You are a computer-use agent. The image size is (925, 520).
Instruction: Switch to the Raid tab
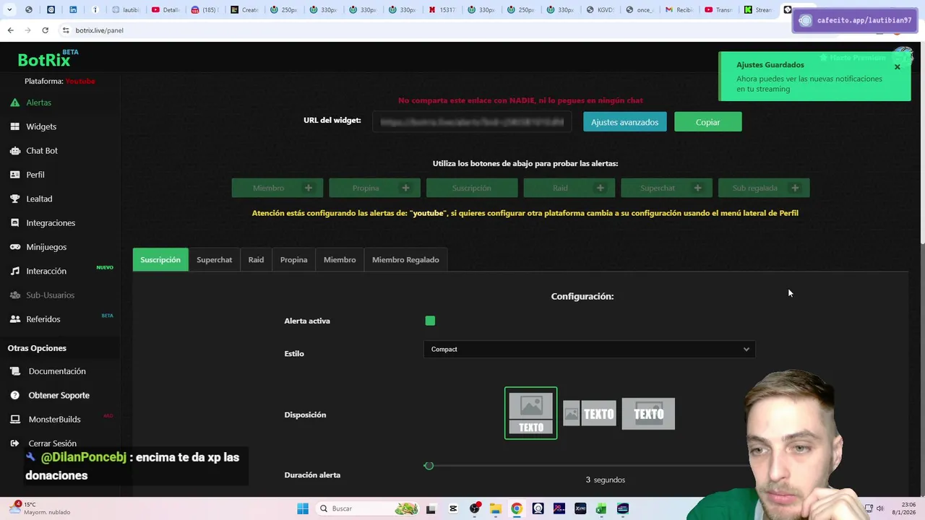tap(256, 260)
